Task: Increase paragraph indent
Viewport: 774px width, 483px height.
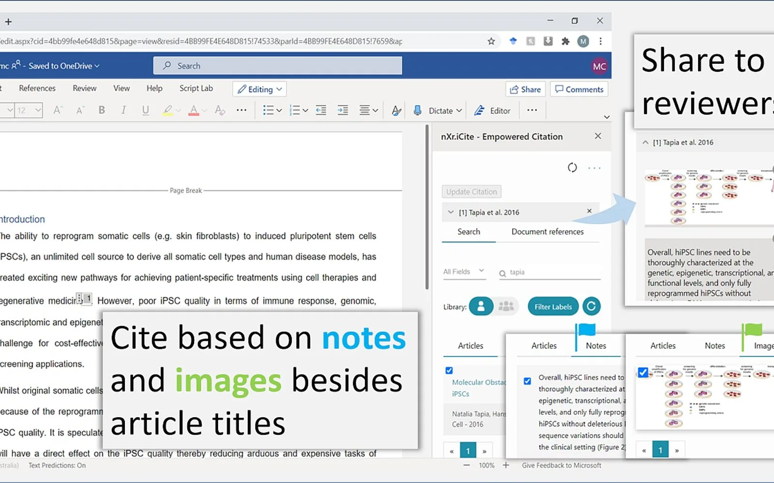Action: coord(342,110)
